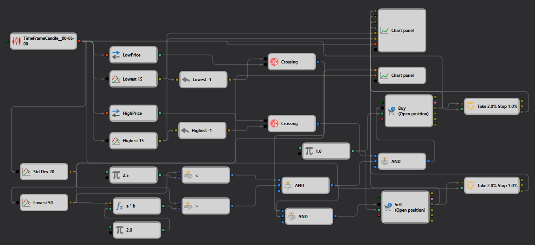
Task: Click the back-arrow icon on Lowest -1 node
Action: (x=186, y=79)
